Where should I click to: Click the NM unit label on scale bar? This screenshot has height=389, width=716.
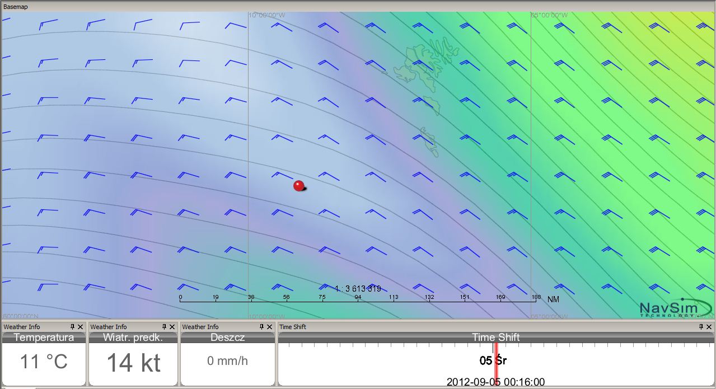click(553, 299)
